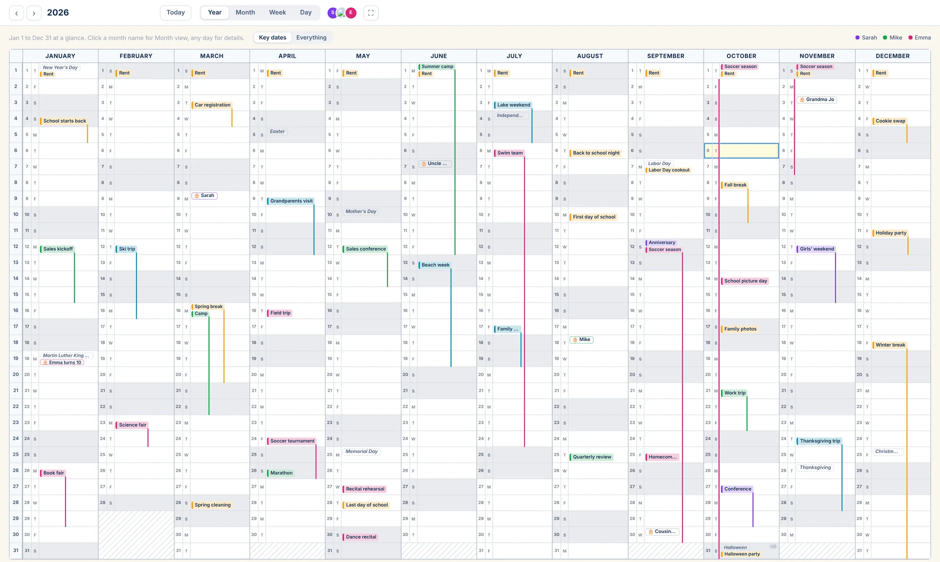The width and height of the screenshot is (940, 562).
Task: Select the Everything filter
Action: 311,38
